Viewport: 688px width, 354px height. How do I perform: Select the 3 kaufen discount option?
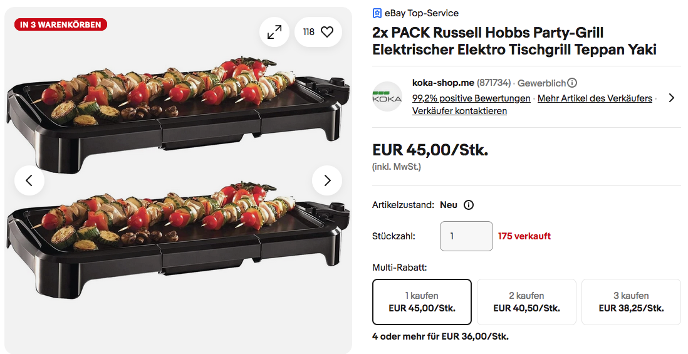[631, 302]
